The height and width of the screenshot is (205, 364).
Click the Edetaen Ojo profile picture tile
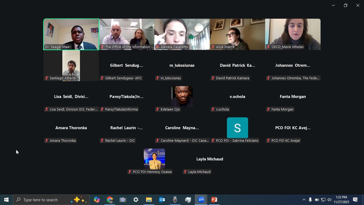182,96
